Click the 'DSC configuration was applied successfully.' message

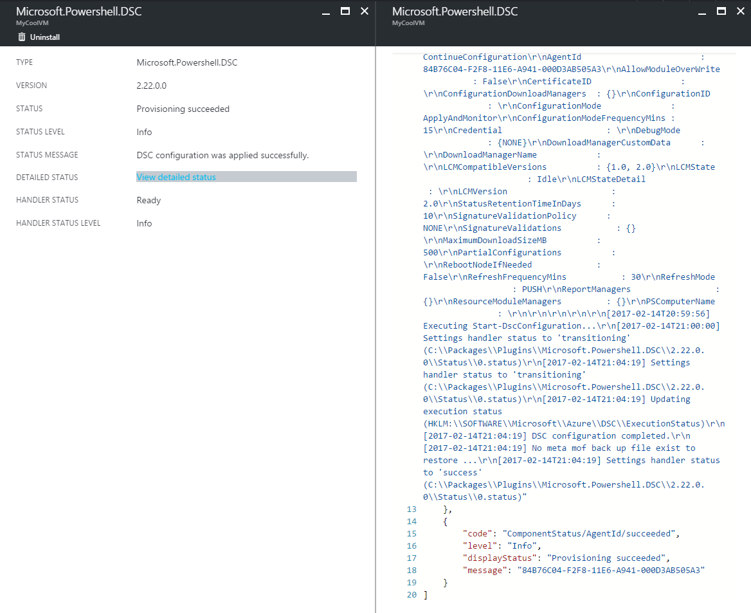[222, 155]
